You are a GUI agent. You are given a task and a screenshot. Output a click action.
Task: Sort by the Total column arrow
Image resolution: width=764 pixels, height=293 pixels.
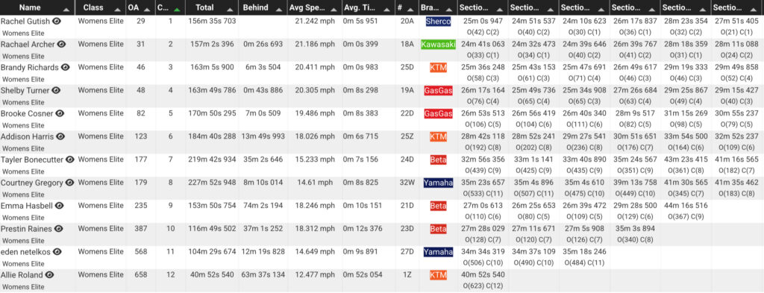click(228, 9)
